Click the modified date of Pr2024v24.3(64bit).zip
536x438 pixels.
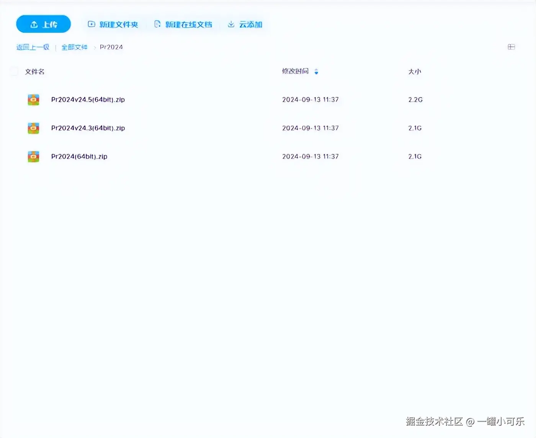pyautogui.click(x=310, y=128)
